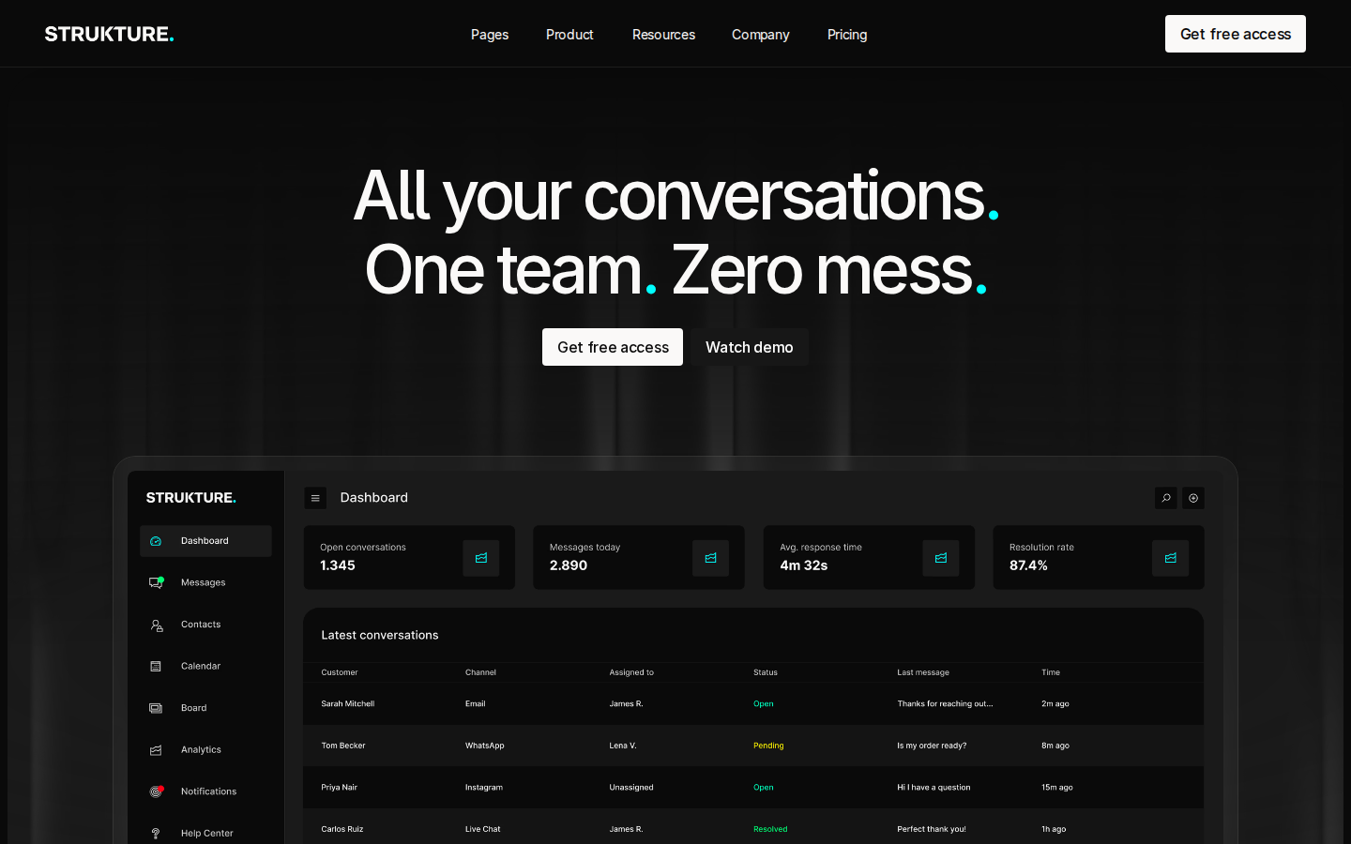Click the chart icon on Avg. response time card
Image resolution: width=1351 pixels, height=844 pixels.
click(941, 558)
